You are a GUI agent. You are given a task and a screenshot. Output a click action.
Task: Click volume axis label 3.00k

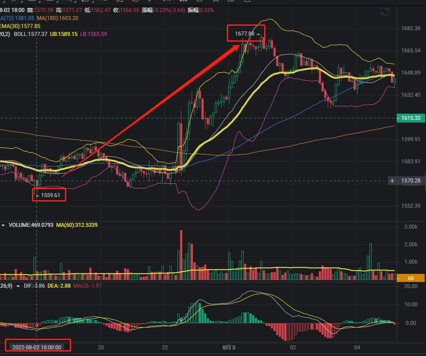pos(411,227)
